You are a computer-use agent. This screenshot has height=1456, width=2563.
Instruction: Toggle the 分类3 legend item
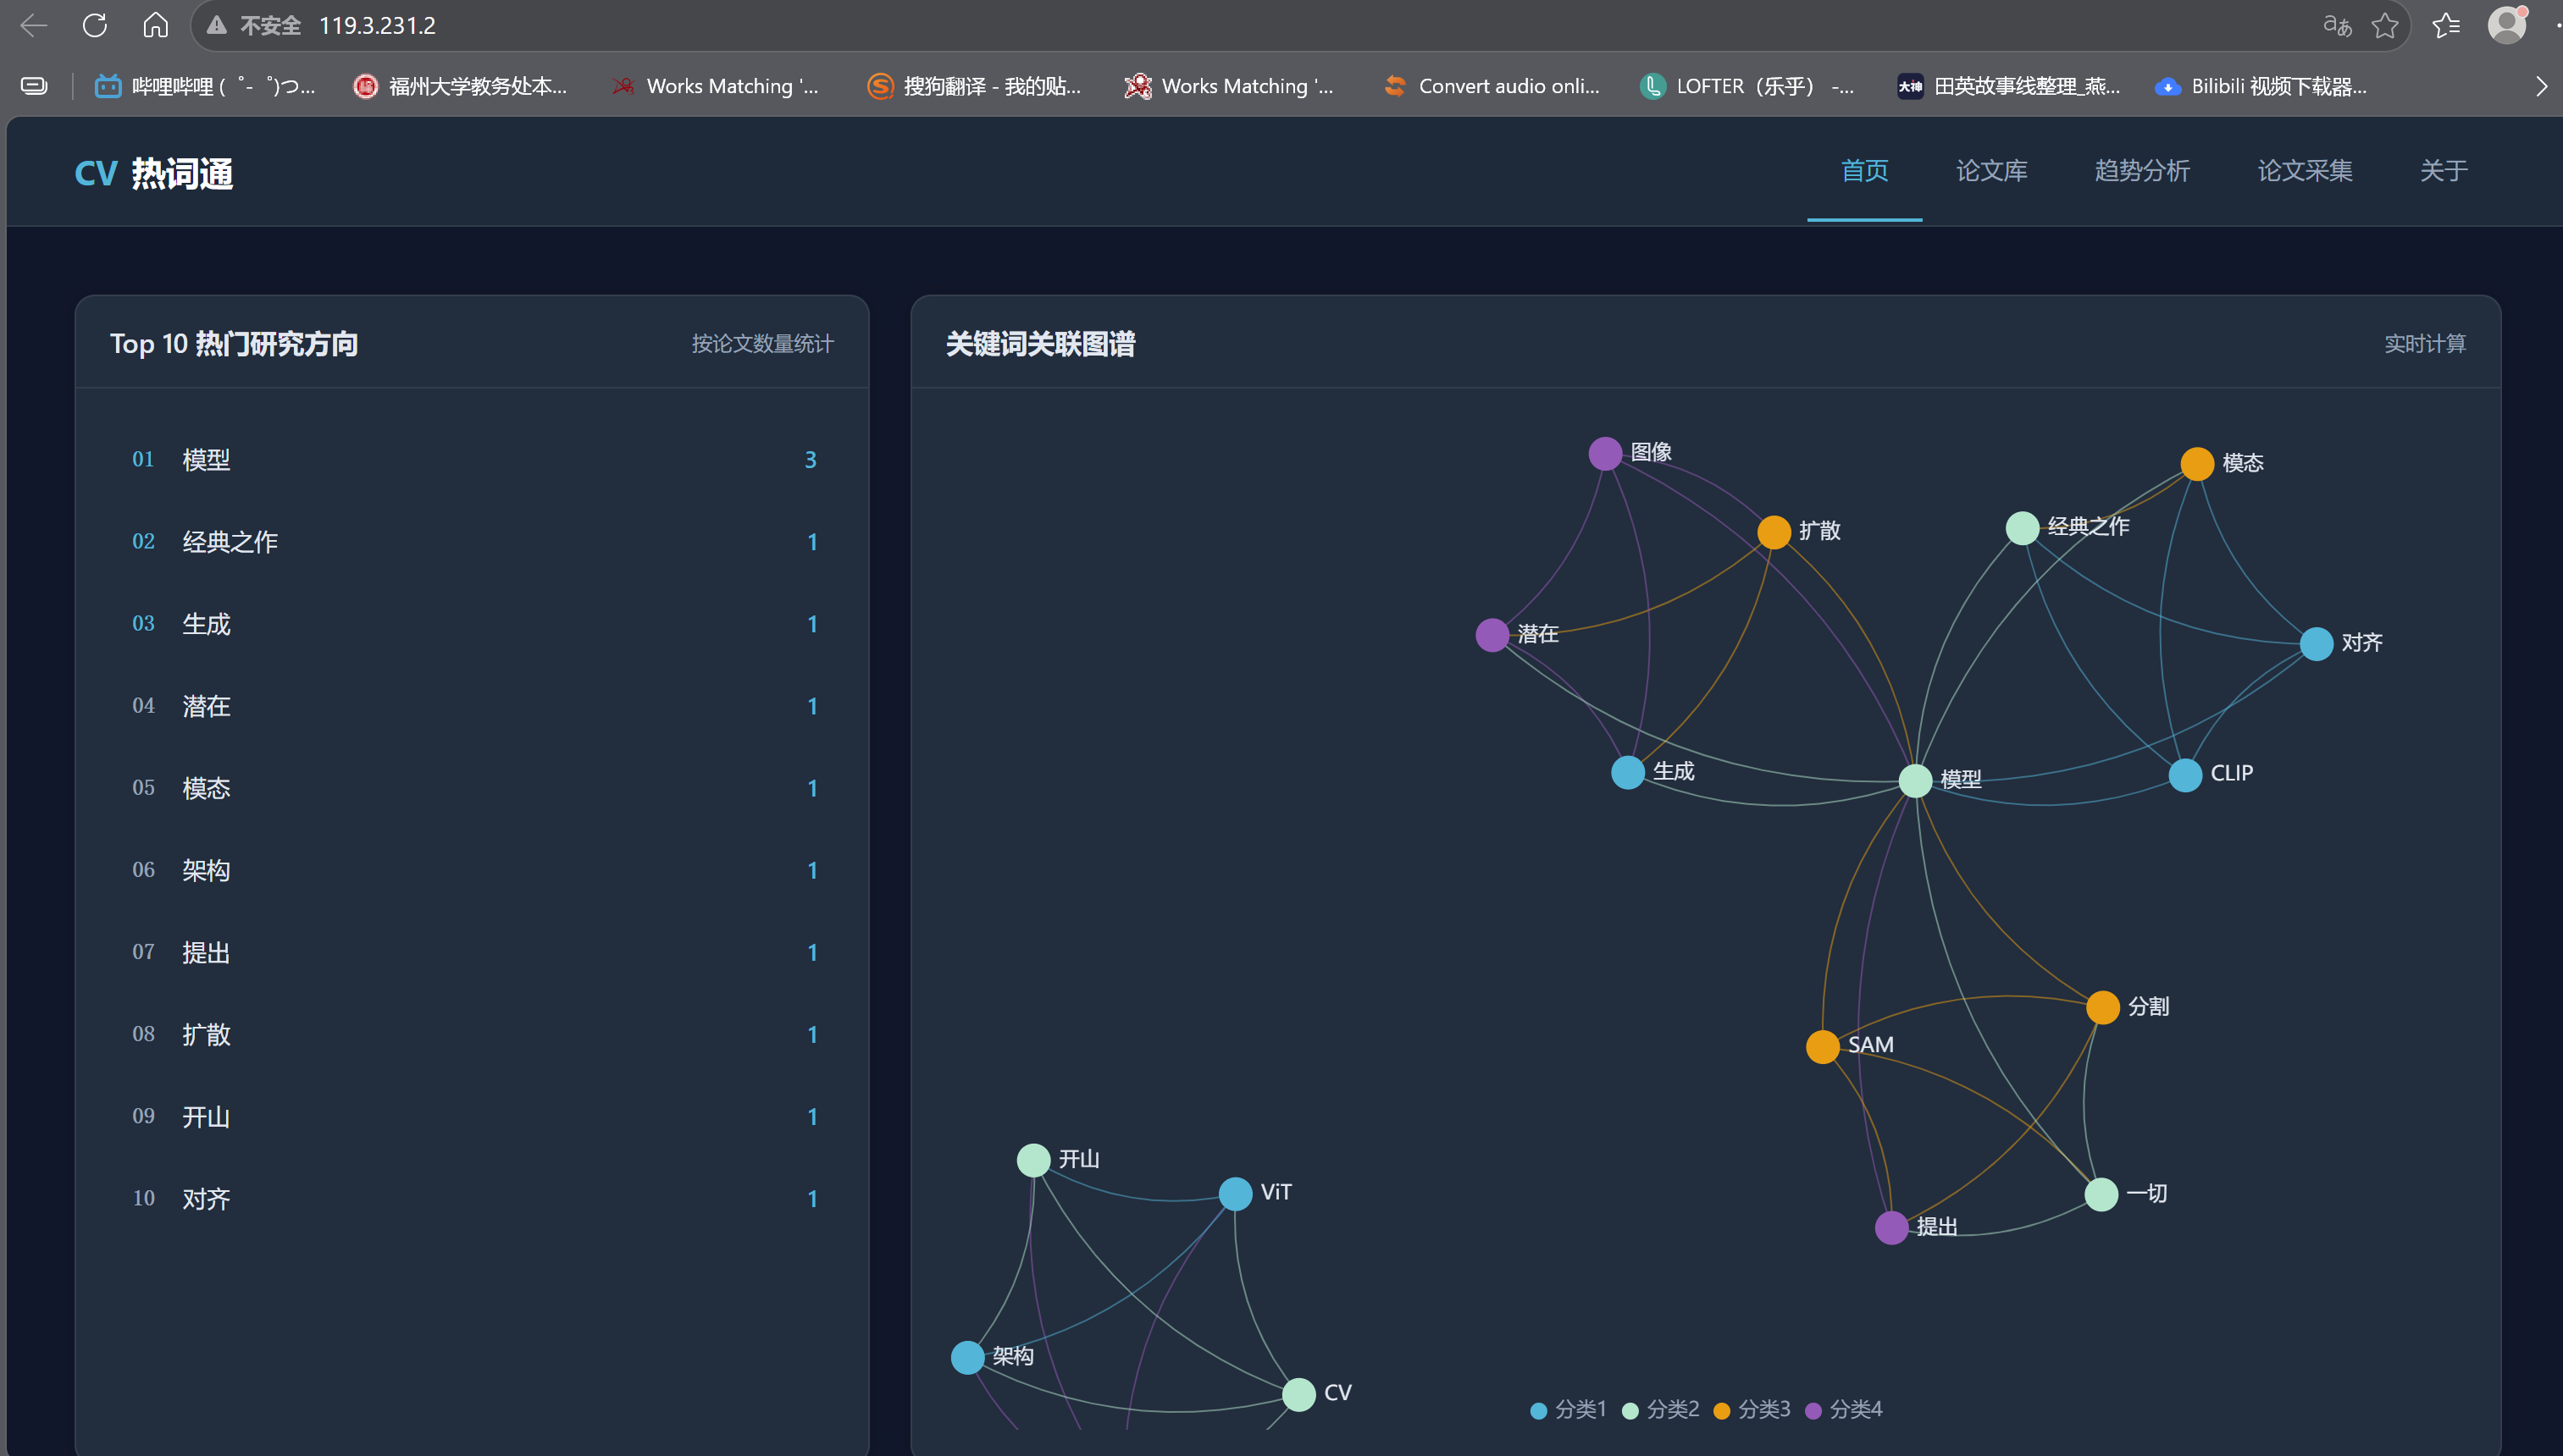1752,1409
